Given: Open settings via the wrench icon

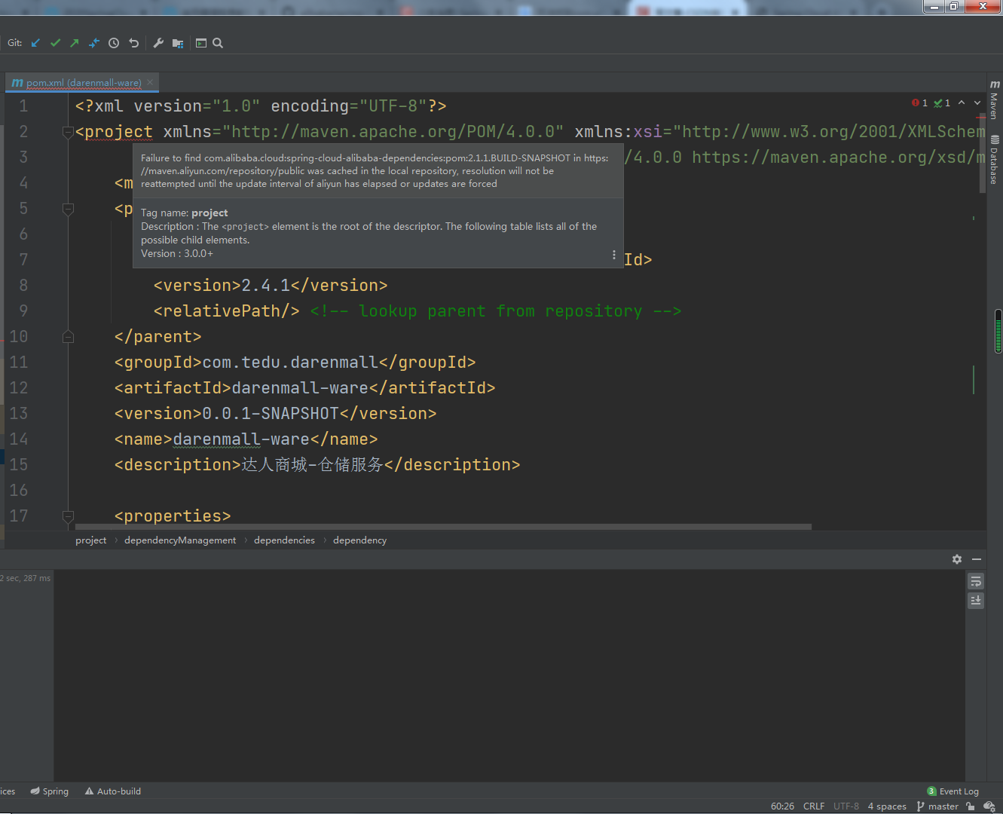Looking at the screenshot, I should pos(158,43).
